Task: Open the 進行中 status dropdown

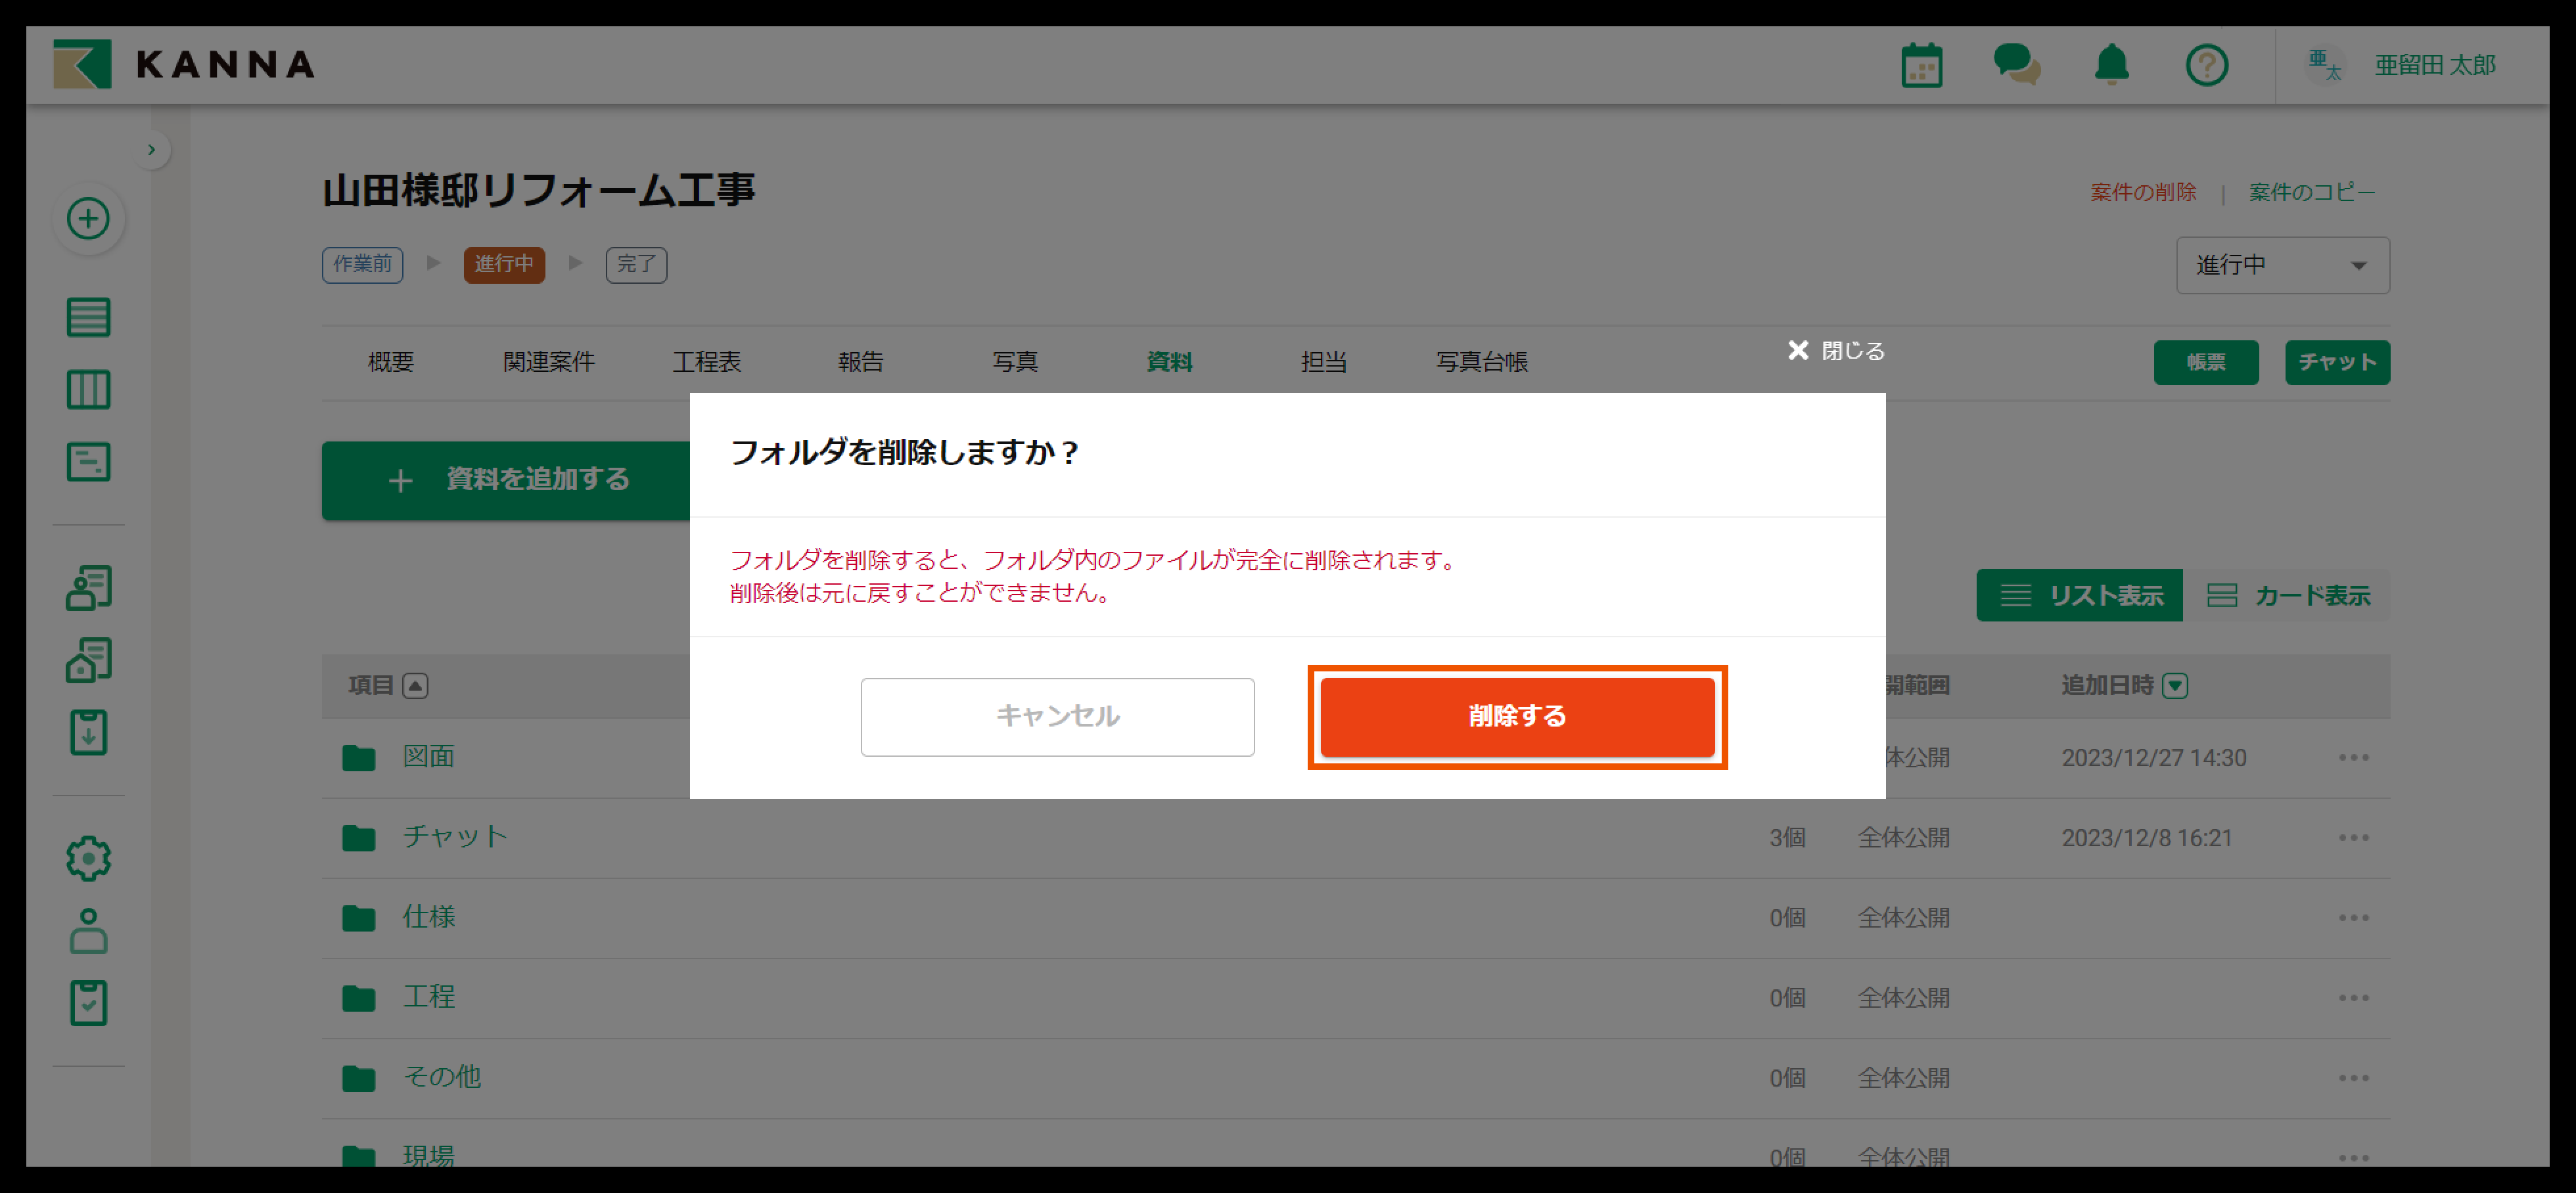Action: pos(2282,265)
